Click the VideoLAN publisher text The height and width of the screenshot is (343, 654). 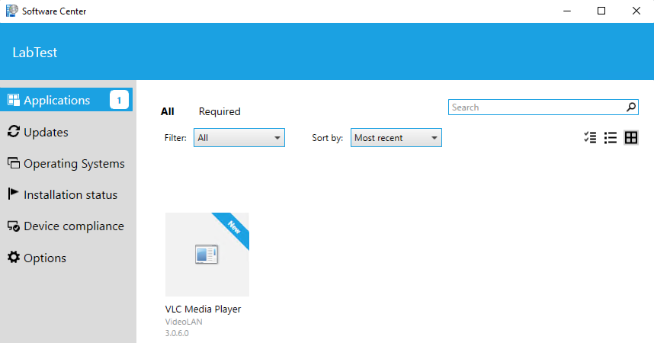click(x=184, y=322)
